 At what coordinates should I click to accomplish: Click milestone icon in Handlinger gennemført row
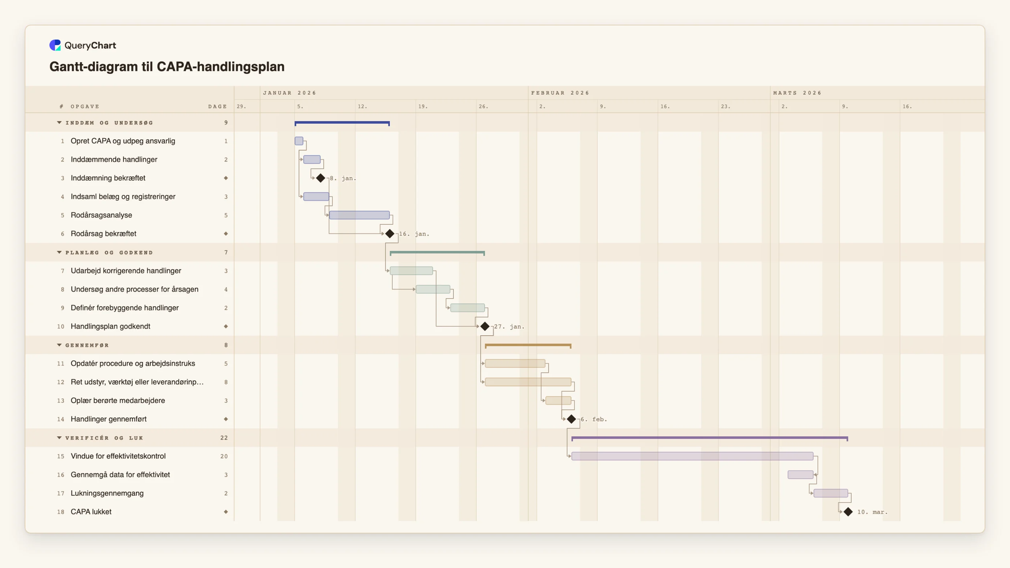point(226,419)
